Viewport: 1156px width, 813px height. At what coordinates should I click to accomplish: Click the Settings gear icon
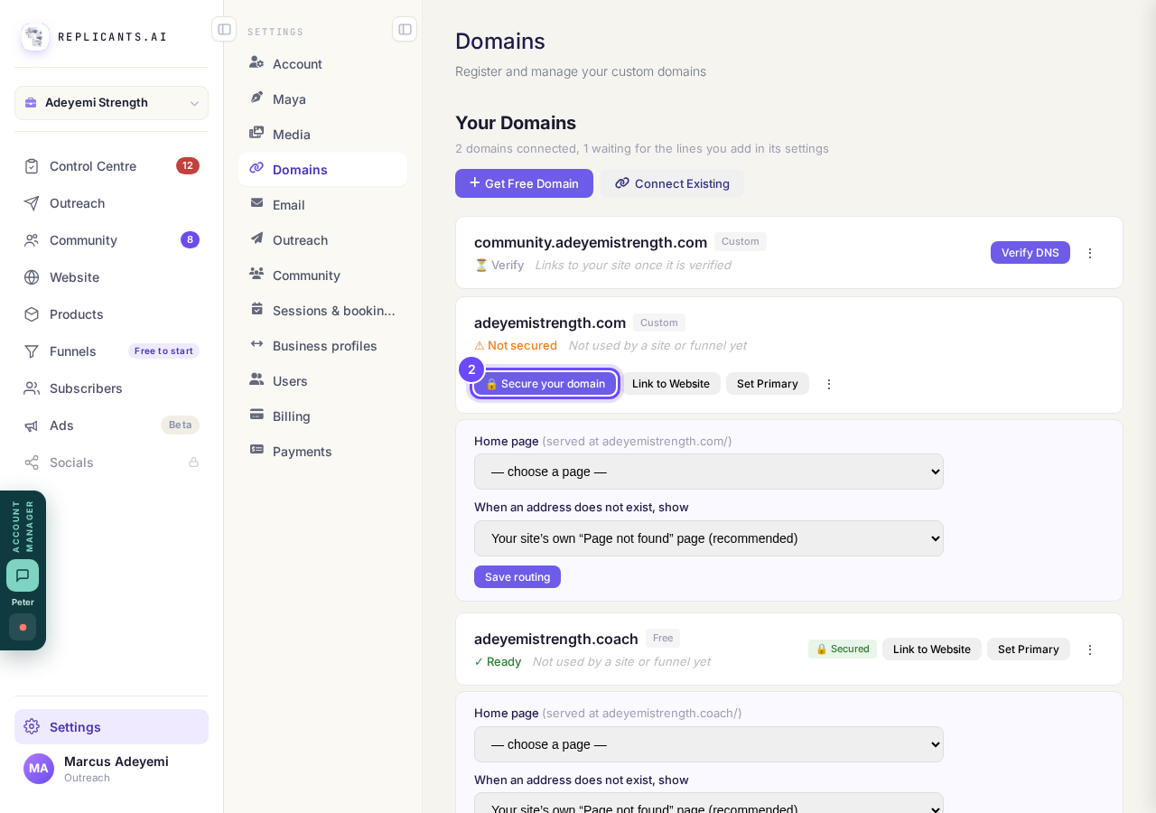tap(32, 727)
